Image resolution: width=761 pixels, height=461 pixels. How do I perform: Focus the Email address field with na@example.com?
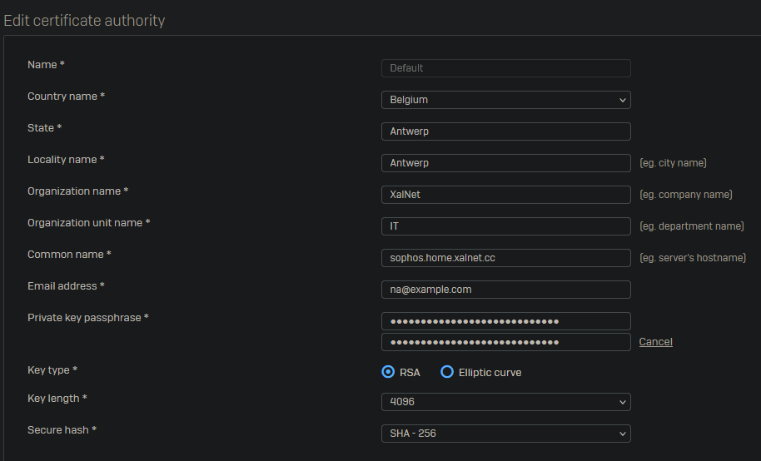click(x=505, y=290)
